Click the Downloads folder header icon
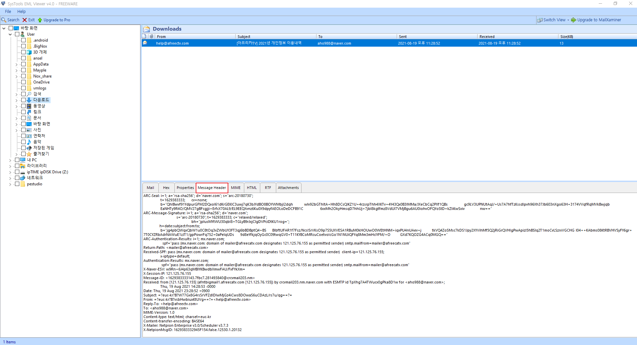The width and height of the screenshot is (637, 345). [146, 29]
